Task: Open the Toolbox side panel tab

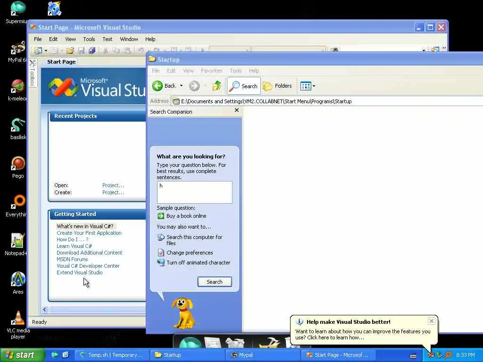Action: point(33,73)
